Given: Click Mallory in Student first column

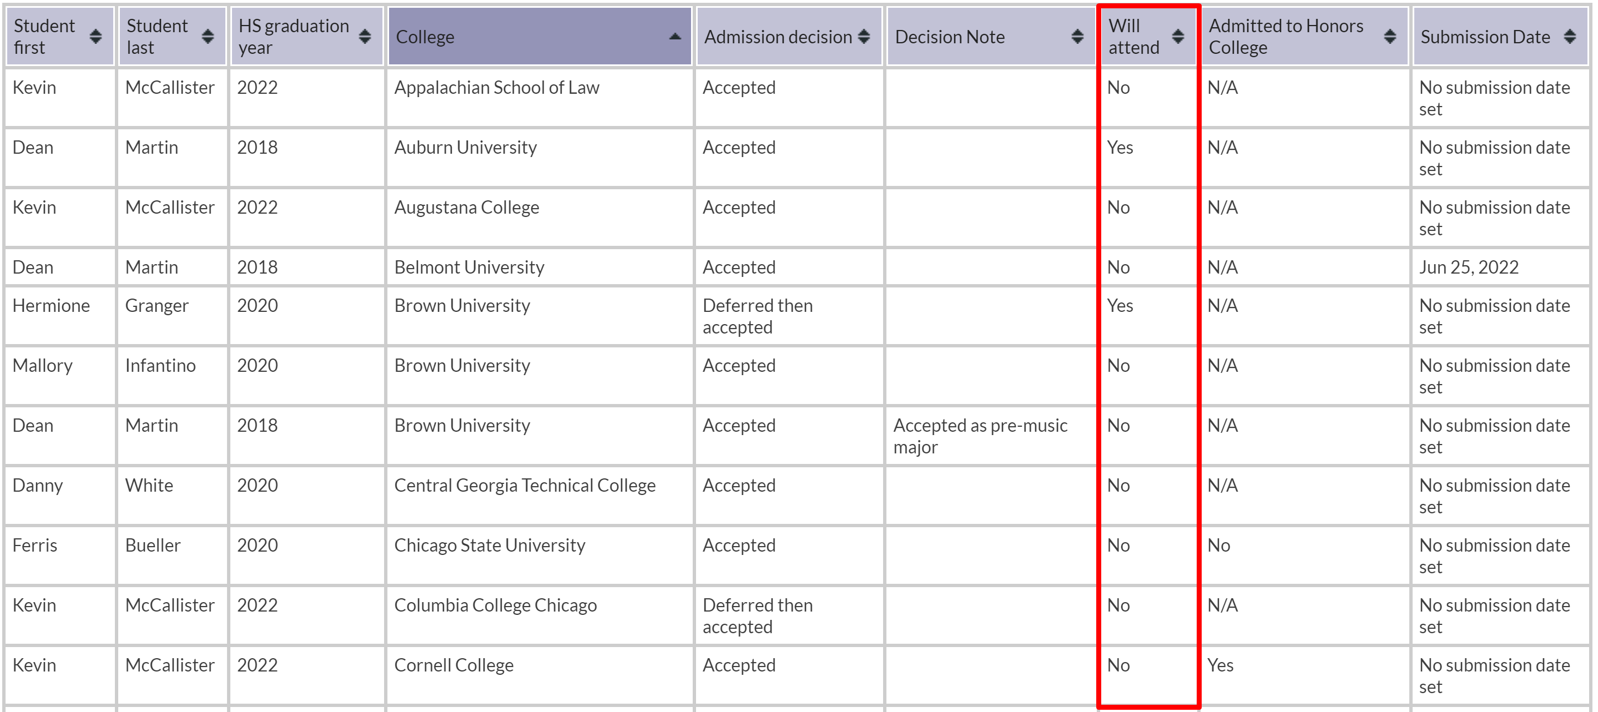Looking at the screenshot, I should (x=42, y=366).
